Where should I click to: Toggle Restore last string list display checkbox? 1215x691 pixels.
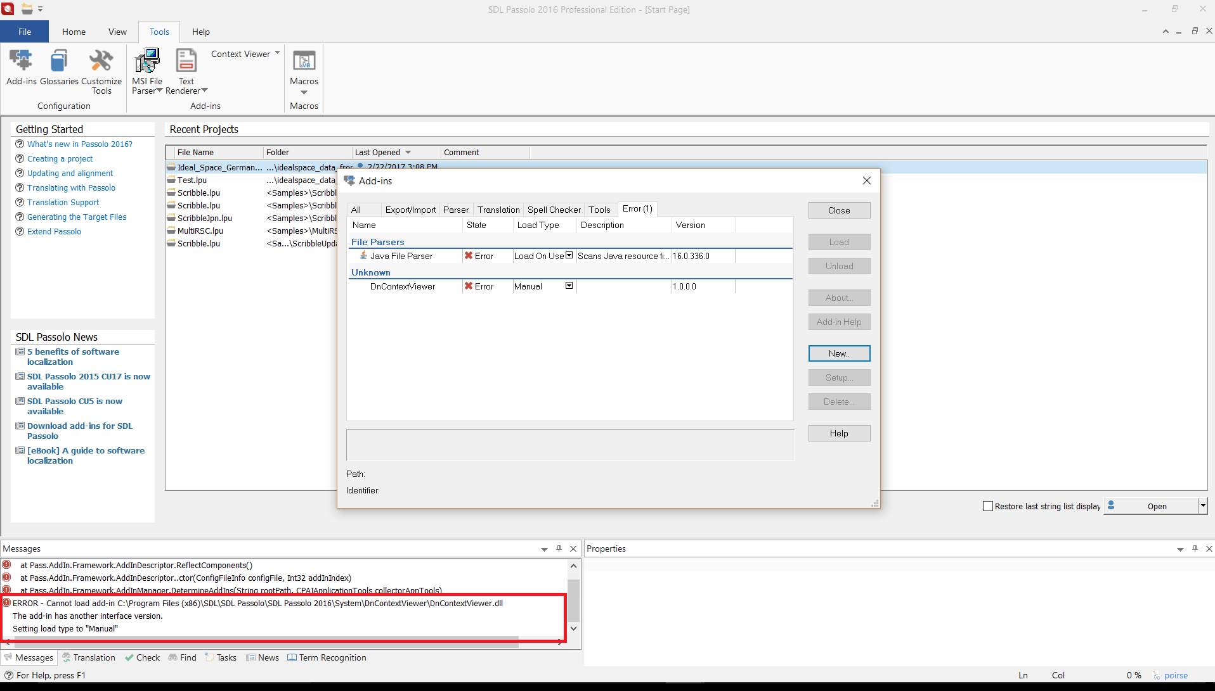point(987,506)
